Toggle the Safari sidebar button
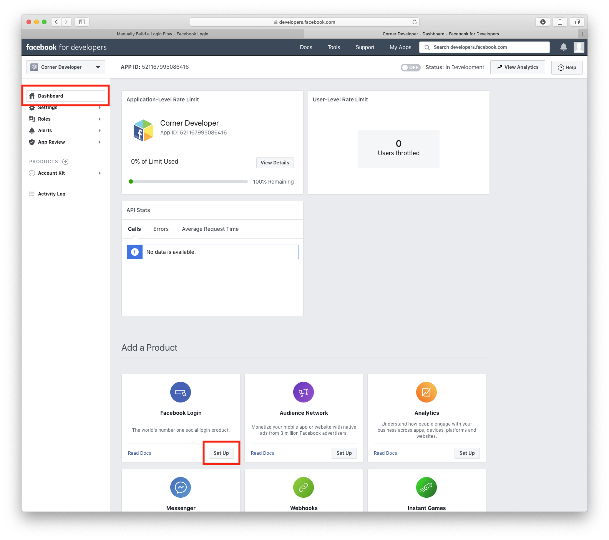The height and width of the screenshot is (540, 609). click(x=82, y=22)
